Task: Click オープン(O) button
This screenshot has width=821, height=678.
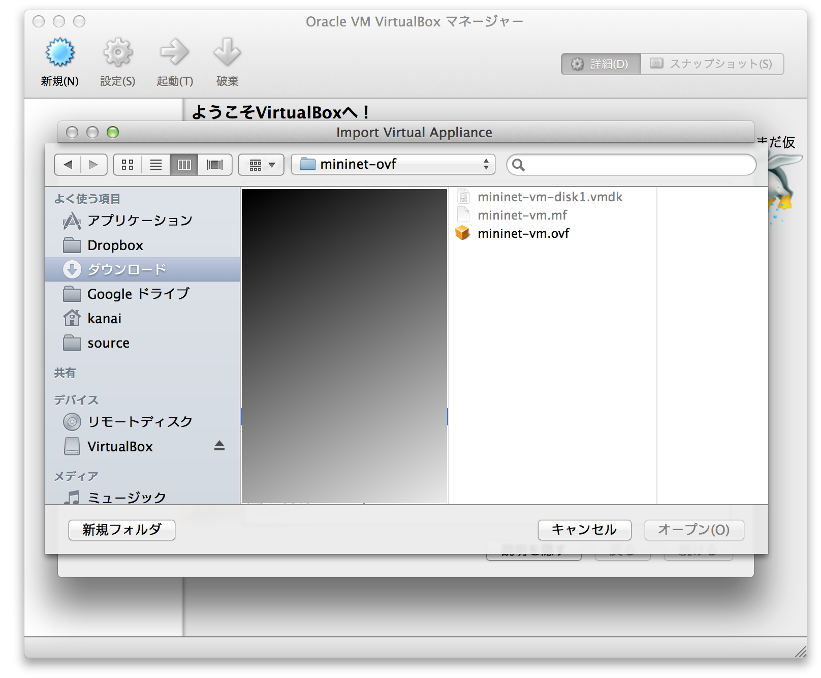Action: (694, 530)
